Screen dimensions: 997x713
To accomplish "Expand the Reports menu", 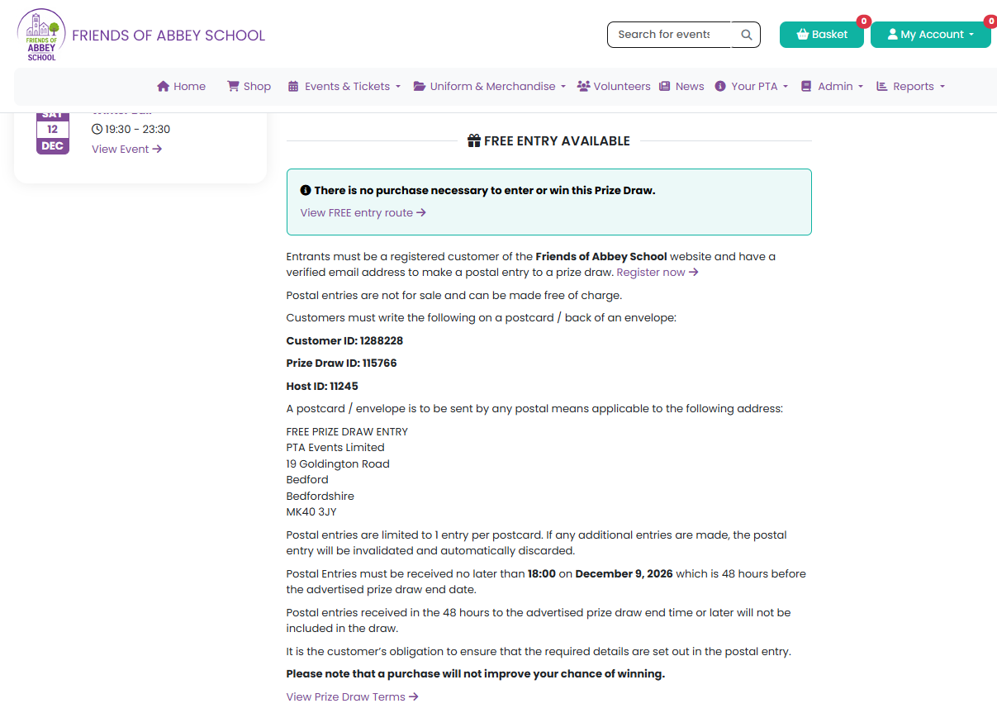I will pos(910,86).
